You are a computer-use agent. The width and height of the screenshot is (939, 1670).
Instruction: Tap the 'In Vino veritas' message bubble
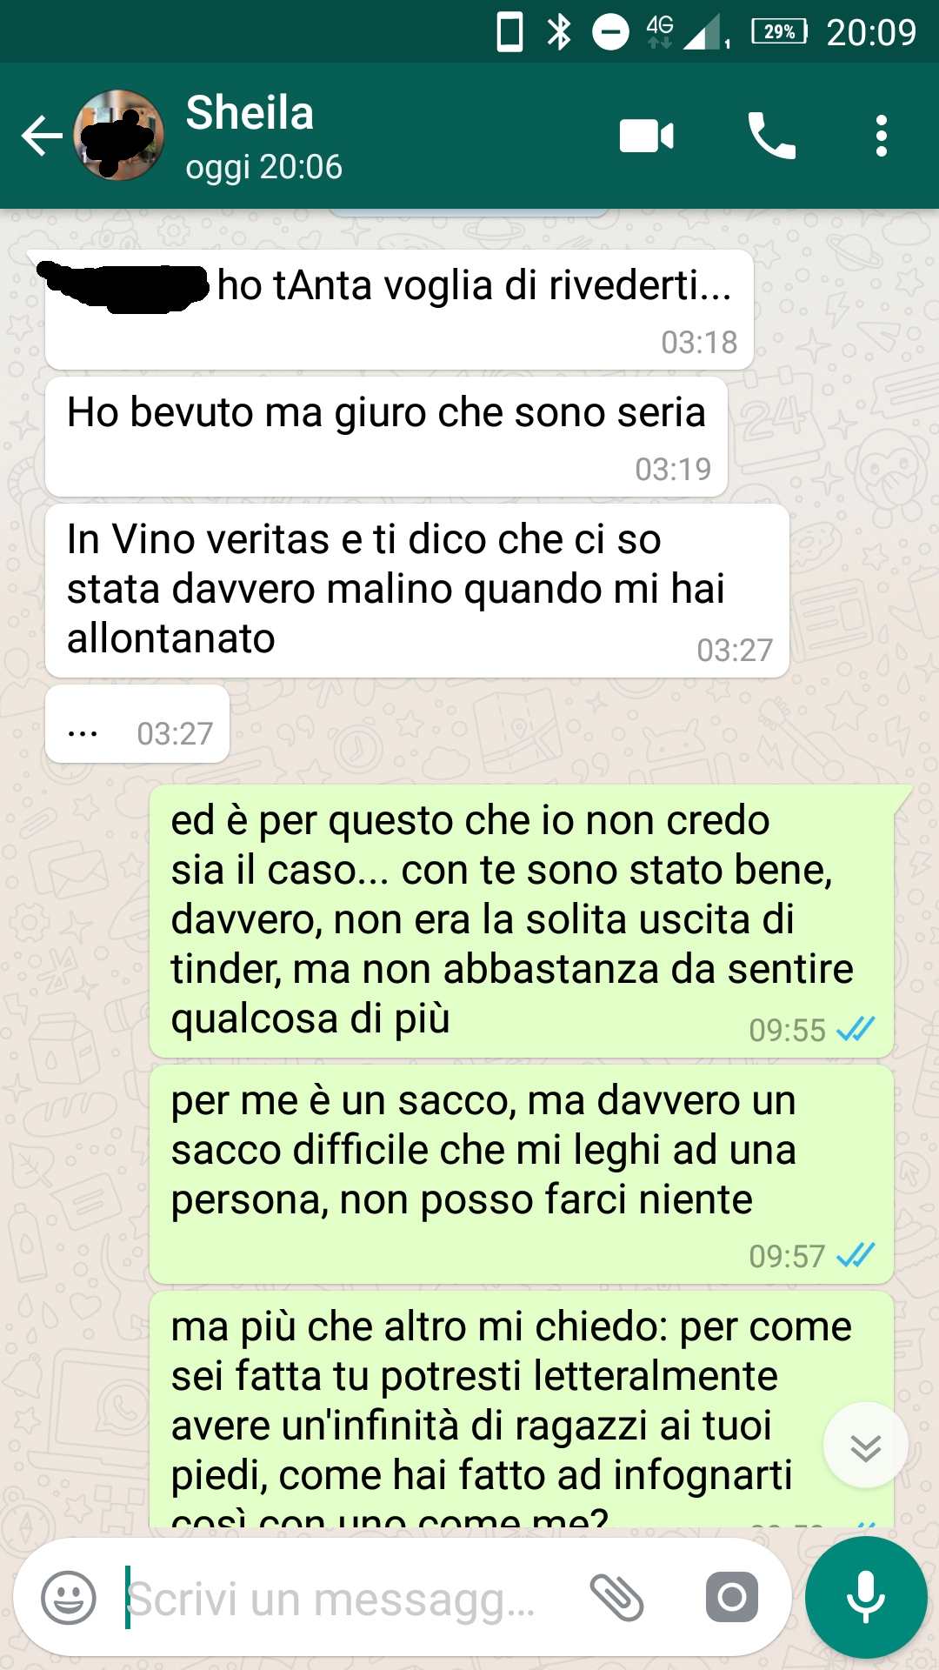click(x=417, y=591)
